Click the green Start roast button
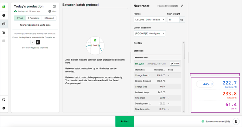The image size is (242, 127). click(x=125, y=121)
